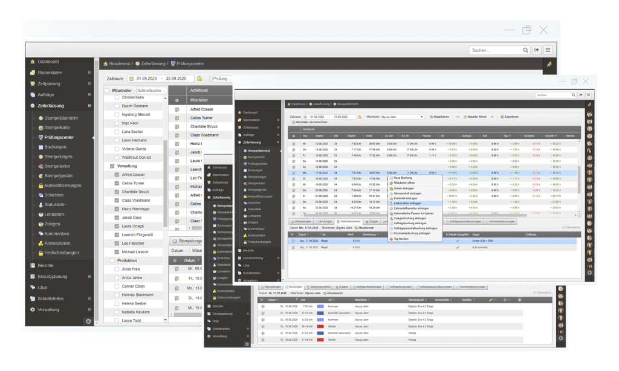
Task: Expand the Stammdaten sidebar section
Action: pyautogui.click(x=89, y=73)
